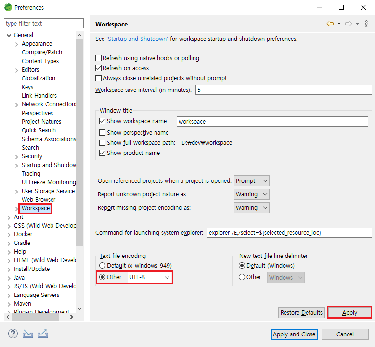Expand the Ant preferences node
Viewport: 375px width, 347px height.
[x=9, y=218]
